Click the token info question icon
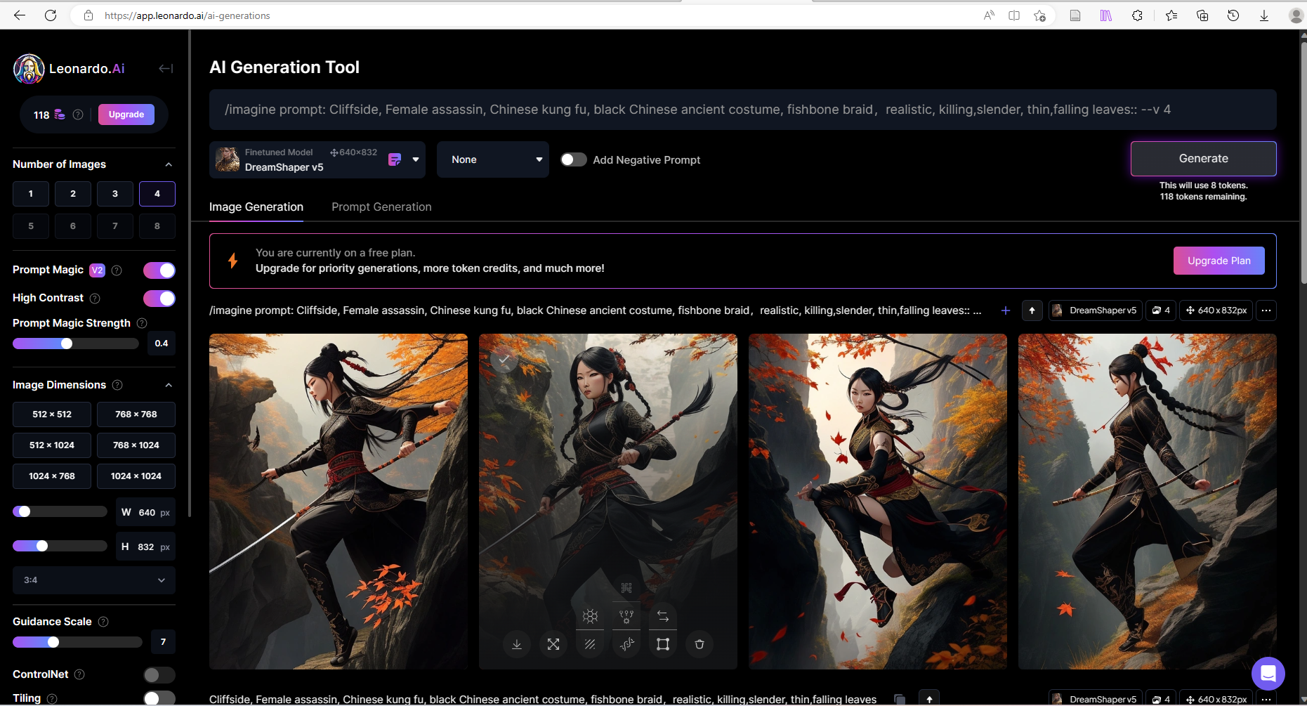The width and height of the screenshot is (1307, 706). tap(78, 115)
